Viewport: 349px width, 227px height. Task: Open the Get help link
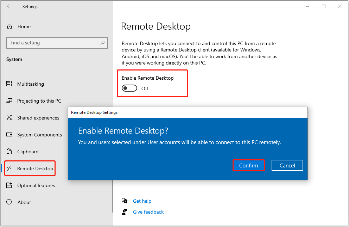pos(142,201)
